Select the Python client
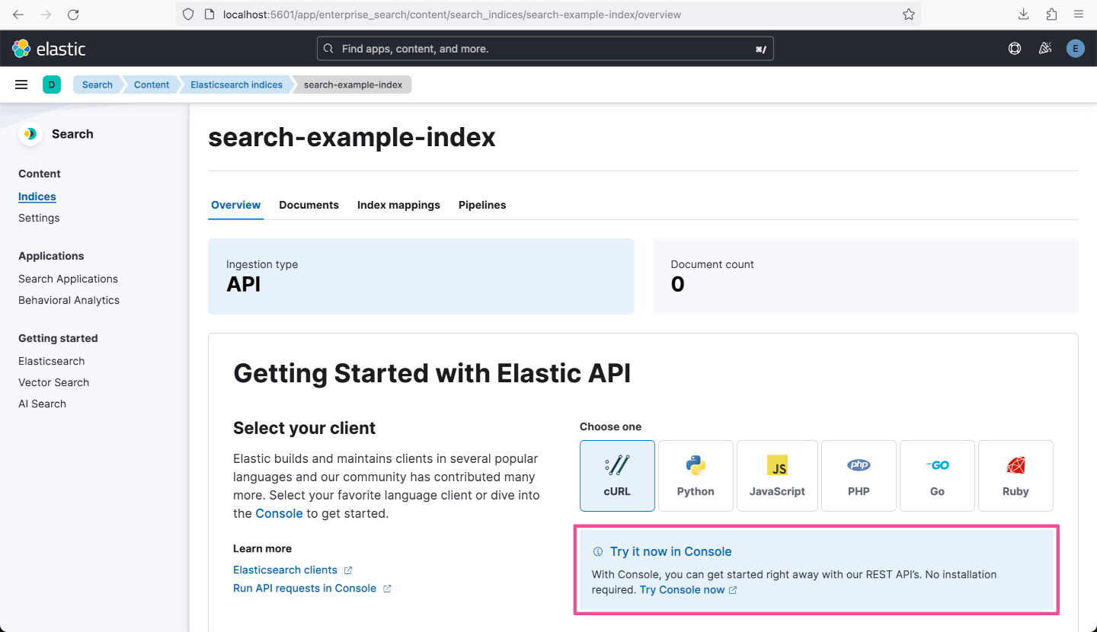 coord(696,476)
